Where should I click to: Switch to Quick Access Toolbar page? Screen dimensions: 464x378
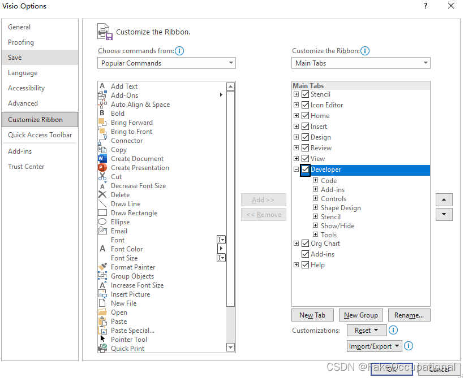coord(40,135)
